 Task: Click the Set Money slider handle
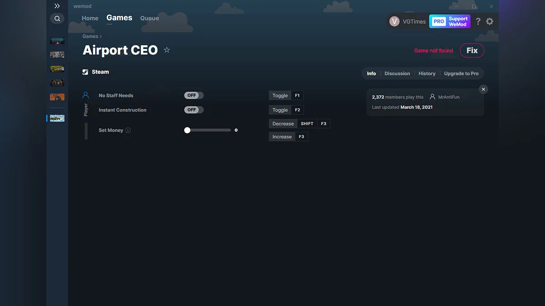(x=187, y=130)
